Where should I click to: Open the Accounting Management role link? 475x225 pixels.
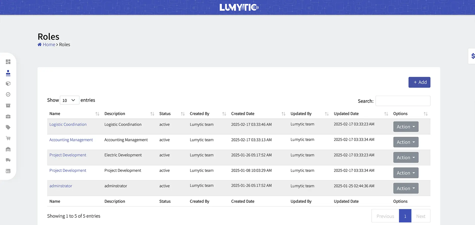71,140
